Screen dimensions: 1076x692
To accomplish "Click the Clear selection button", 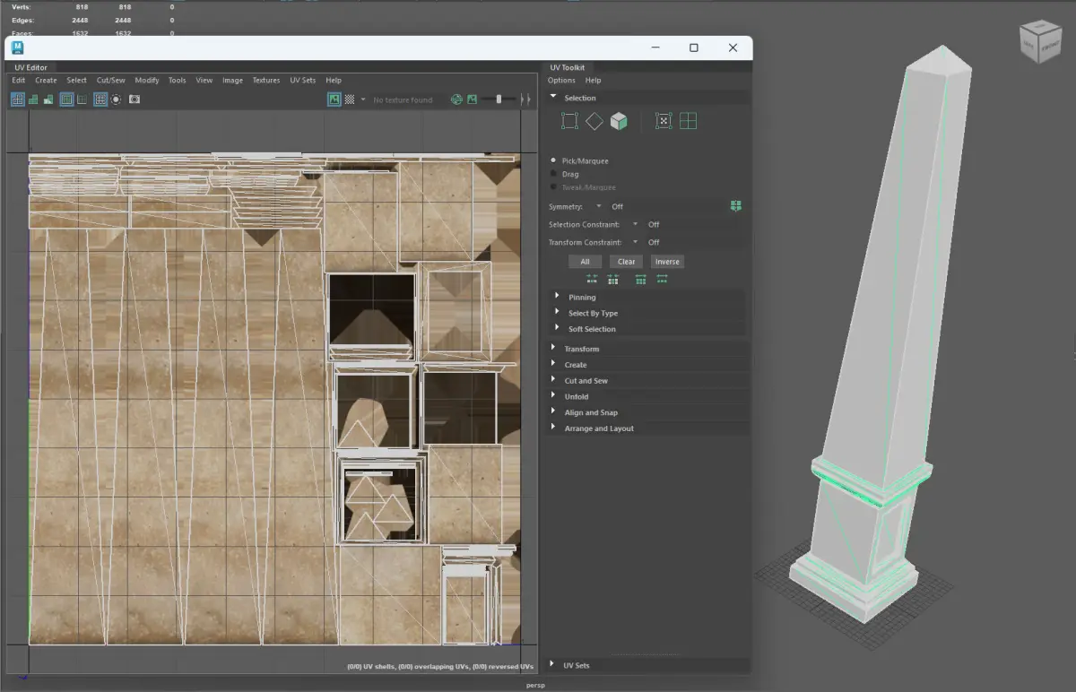I will [626, 262].
